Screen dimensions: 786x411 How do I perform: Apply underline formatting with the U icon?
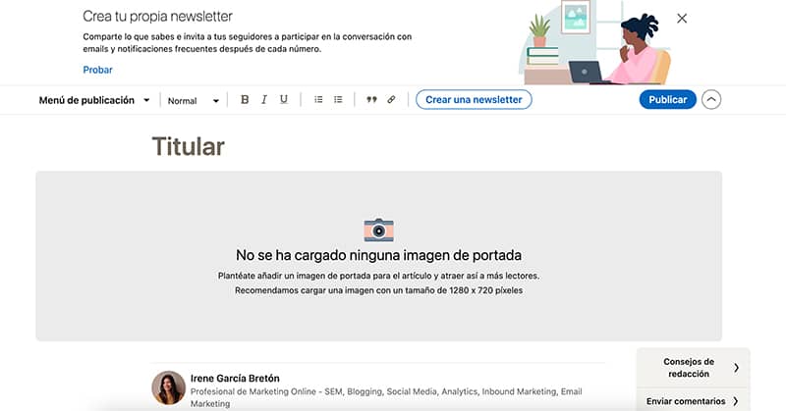click(284, 100)
